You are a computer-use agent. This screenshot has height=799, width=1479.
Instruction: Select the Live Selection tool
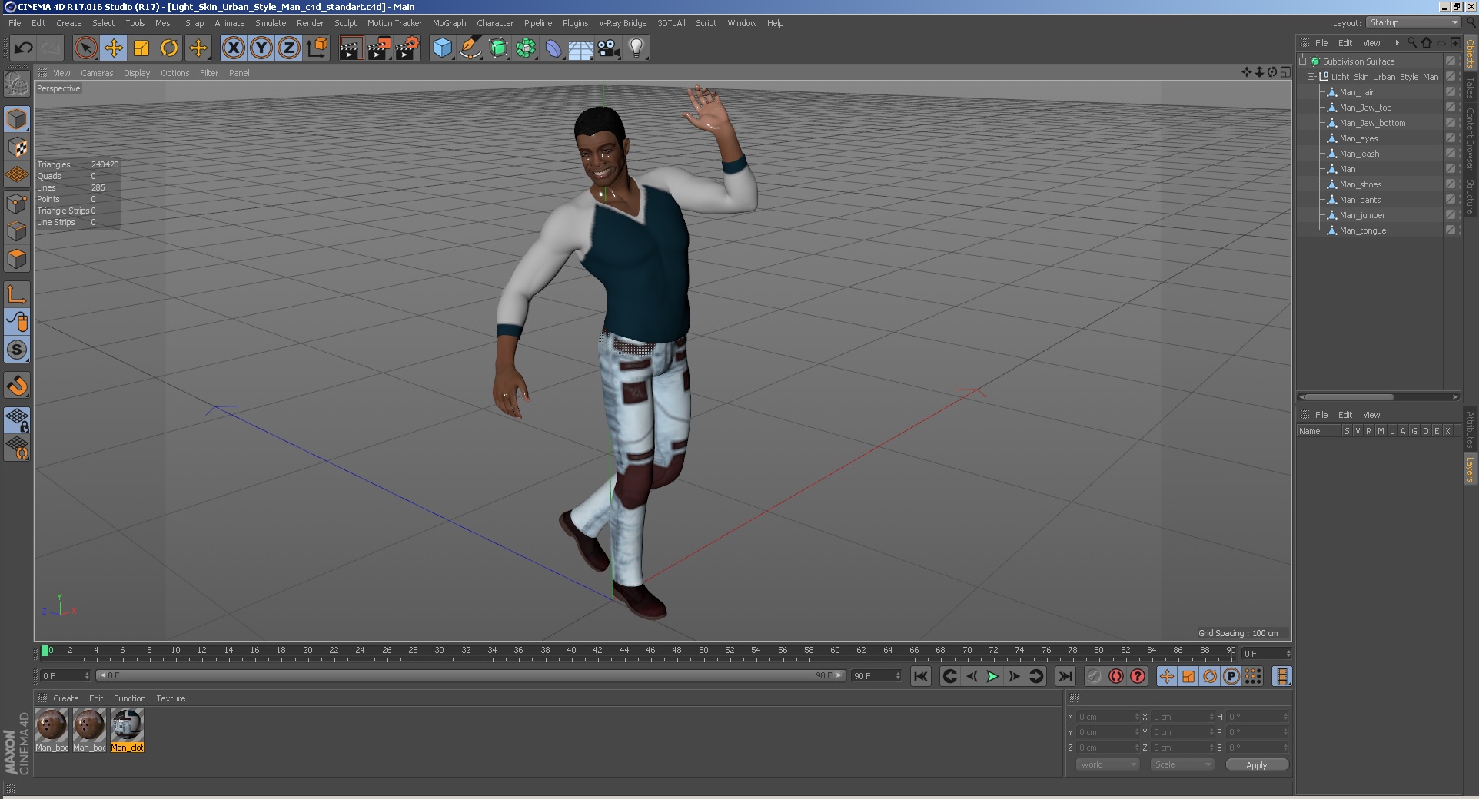coord(86,48)
